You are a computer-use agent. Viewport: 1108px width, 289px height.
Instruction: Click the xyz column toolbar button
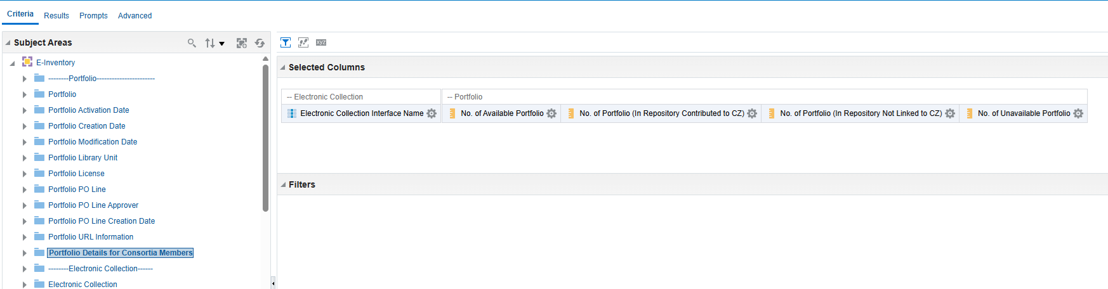pos(321,42)
